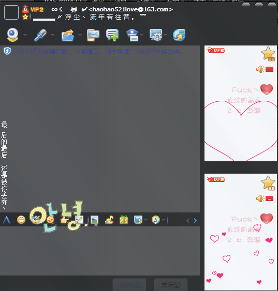Toggle the speaker sound icon in upper QQ show

[260, 69]
